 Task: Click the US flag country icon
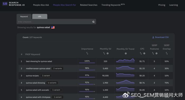(53, 27)
